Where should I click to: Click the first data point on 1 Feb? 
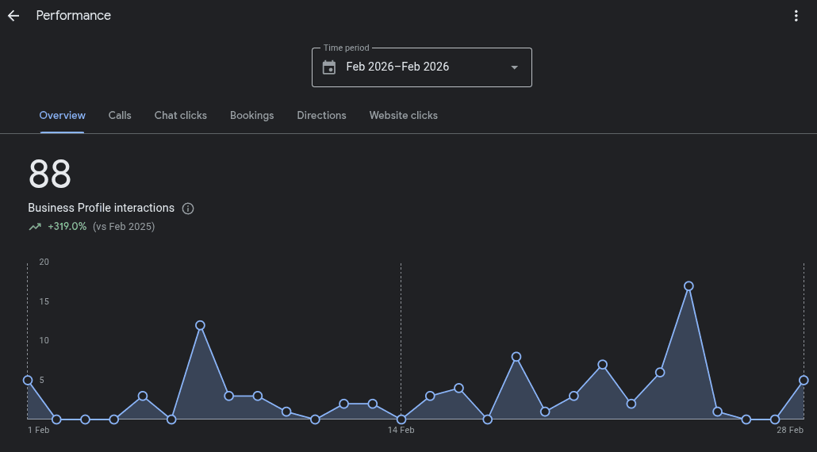pos(28,380)
